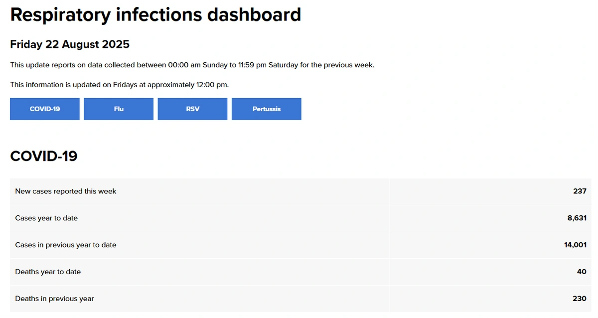The height and width of the screenshot is (318, 598).
Task: Select the deaths year-to-date value 40
Action: point(582,272)
